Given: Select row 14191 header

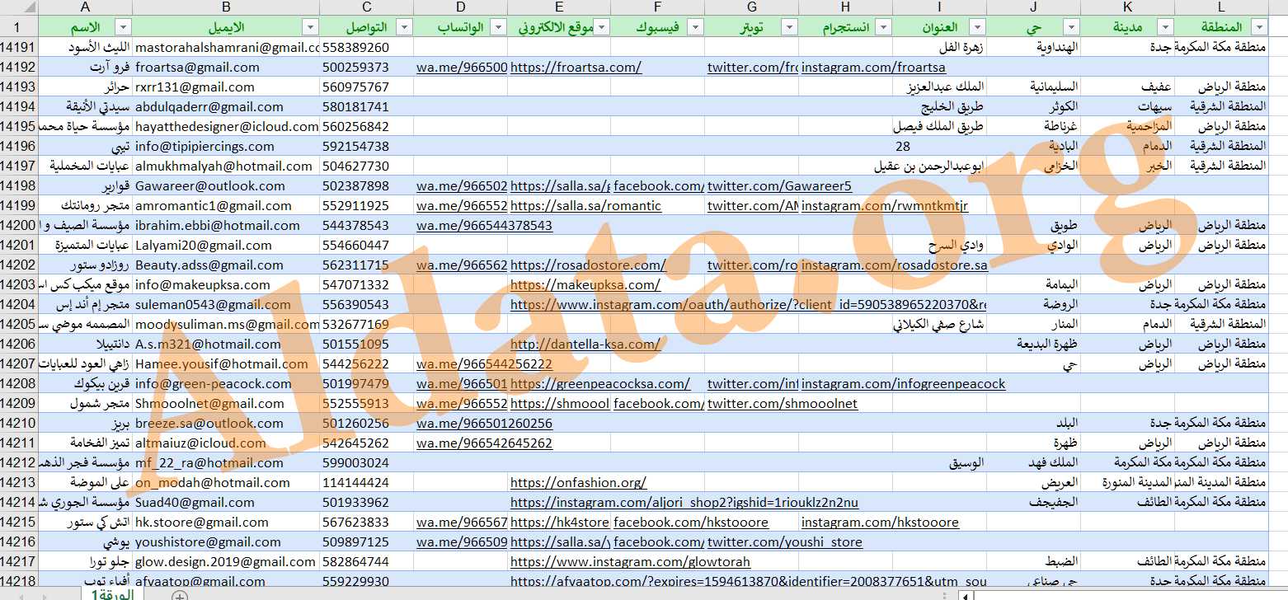Looking at the screenshot, I should point(18,47).
